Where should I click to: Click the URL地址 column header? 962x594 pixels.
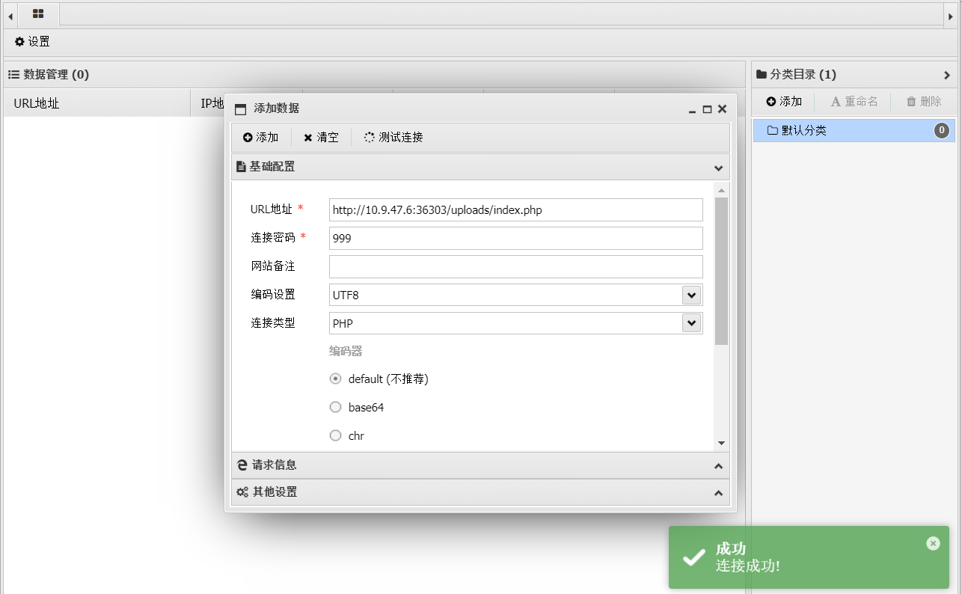click(x=97, y=103)
